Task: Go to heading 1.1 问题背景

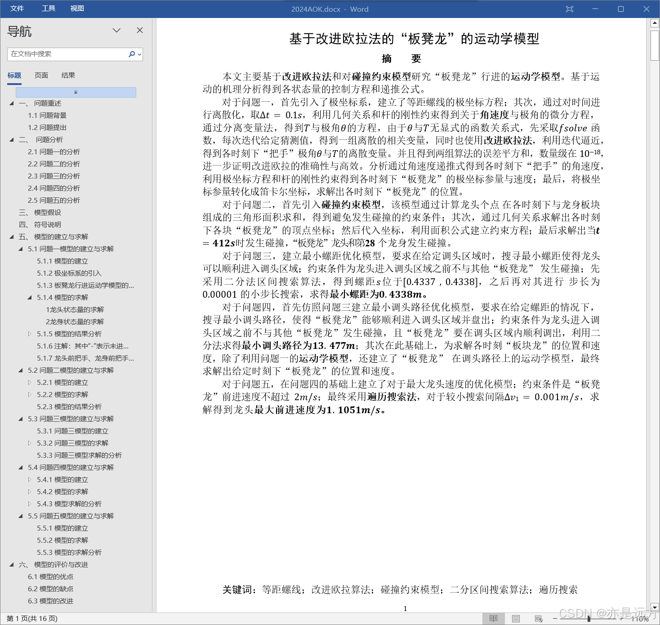Action: point(47,116)
